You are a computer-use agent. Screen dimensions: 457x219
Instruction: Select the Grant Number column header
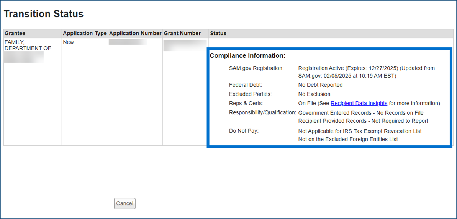(182, 33)
